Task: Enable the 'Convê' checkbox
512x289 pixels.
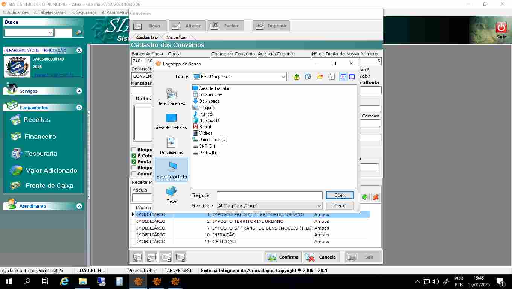Action: (134, 174)
